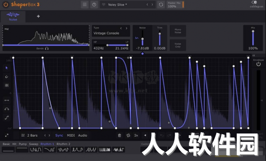Increase the 2 Bars length with right arrow

(49, 135)
